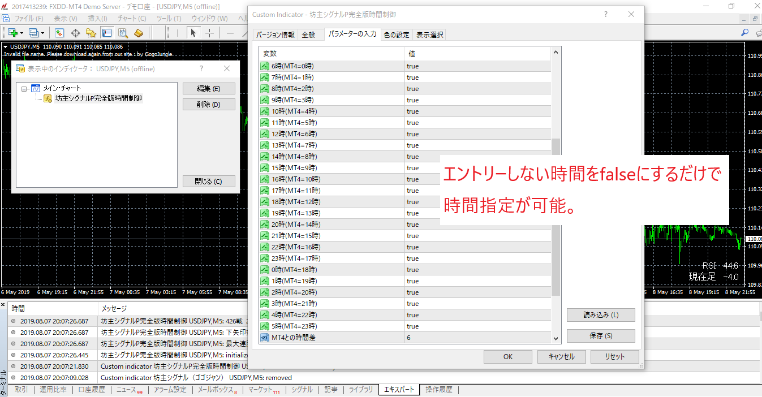Switch to バージョン情報 tab
The height and width of the screenshot is (397, 762).
275,34
